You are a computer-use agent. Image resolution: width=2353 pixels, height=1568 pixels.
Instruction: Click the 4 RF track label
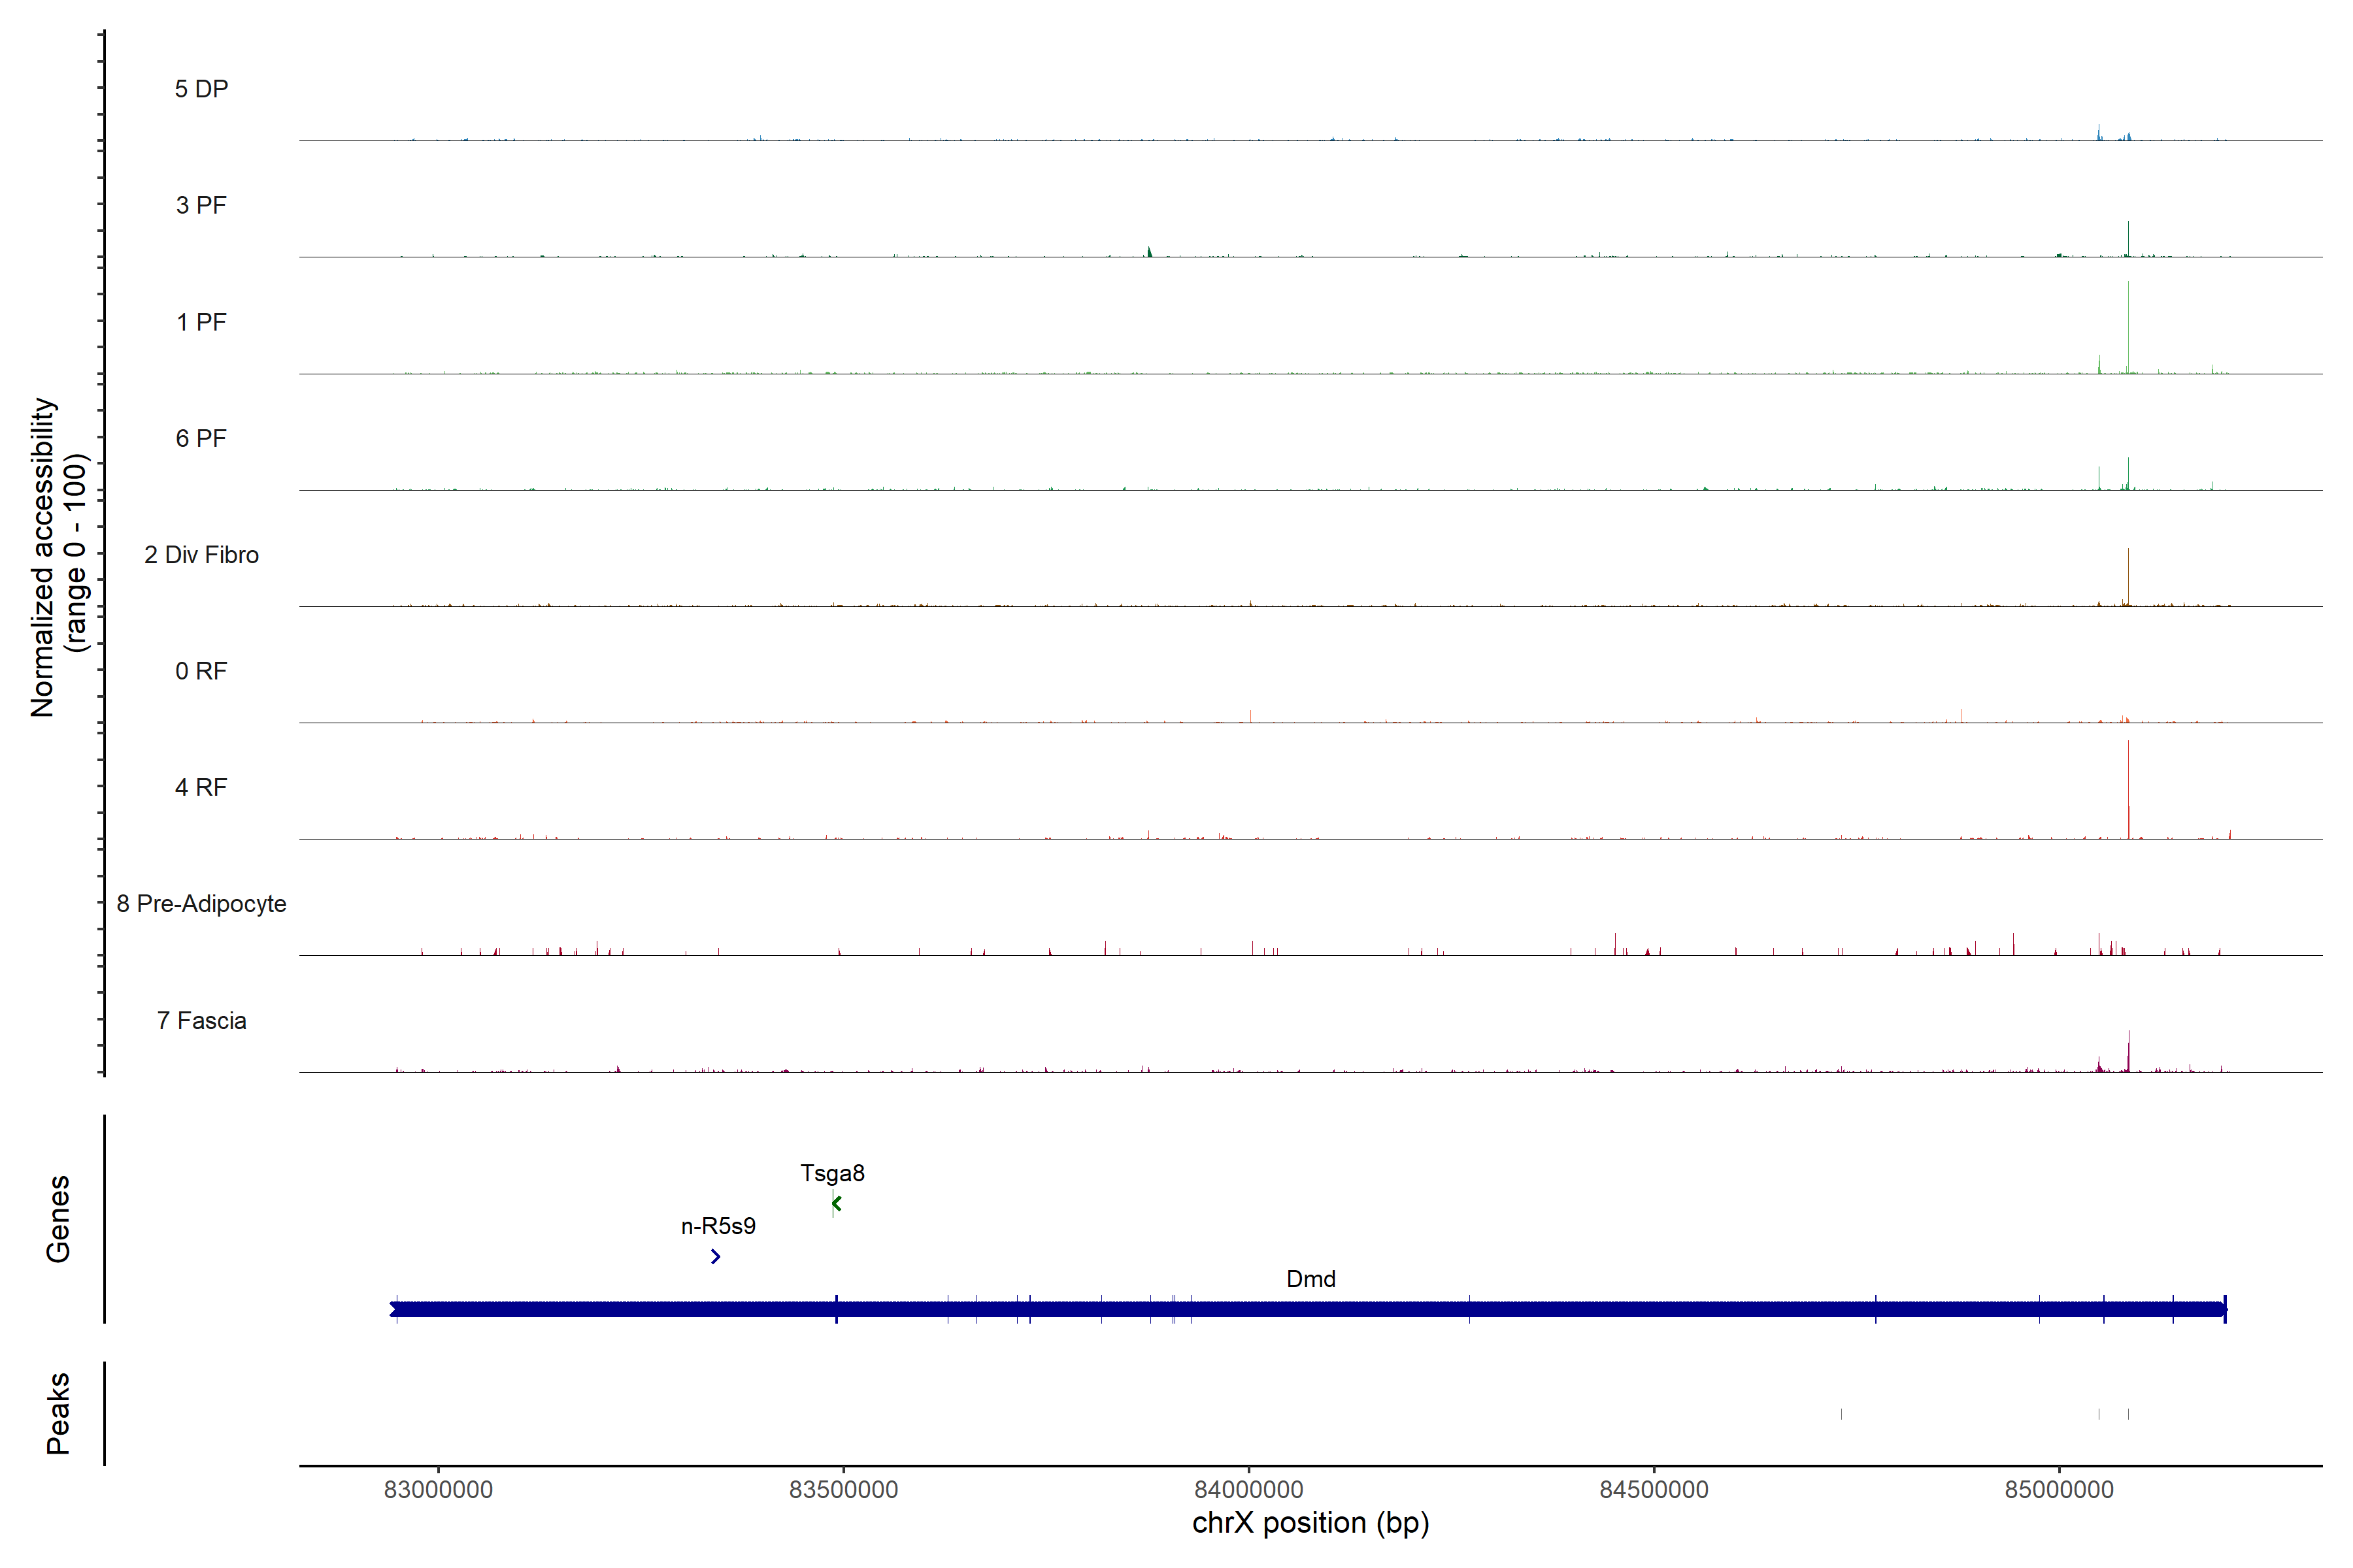pyautogui.click(x=201, y=787)
